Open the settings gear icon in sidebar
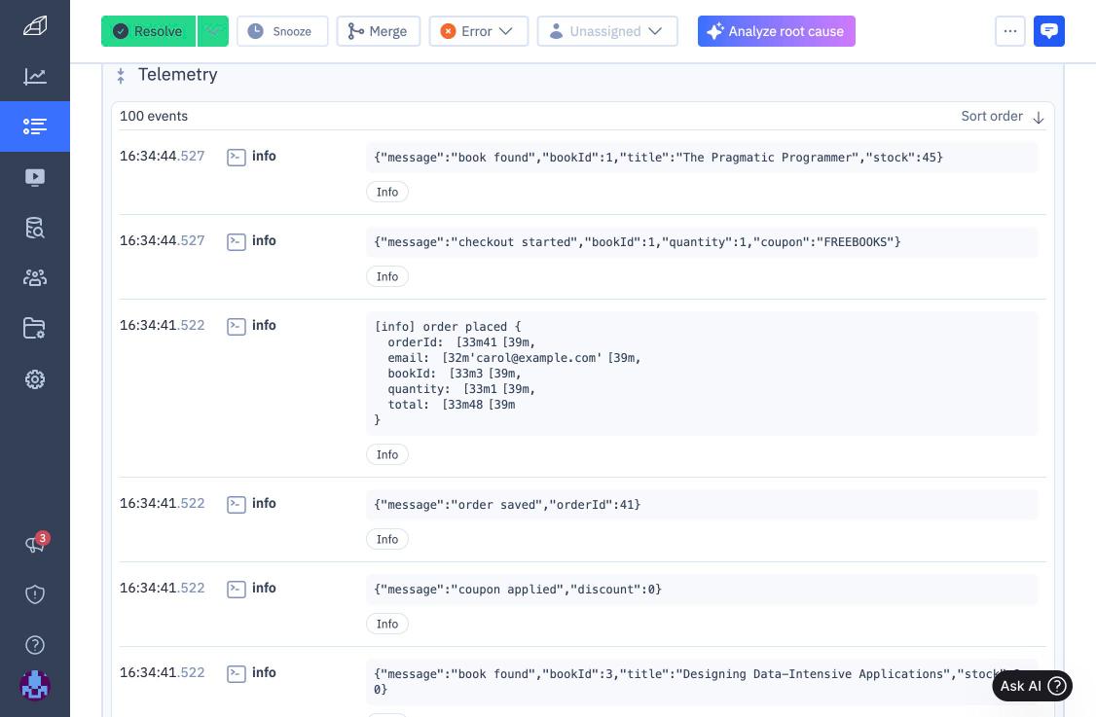Viewport: 1096px width, 717px height. pos(35,379)
